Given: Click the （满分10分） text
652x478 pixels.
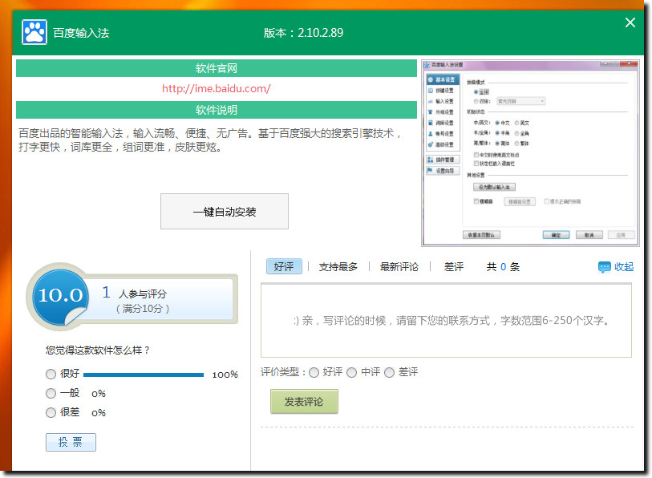Looking at the screenshot, I should 142,309.
